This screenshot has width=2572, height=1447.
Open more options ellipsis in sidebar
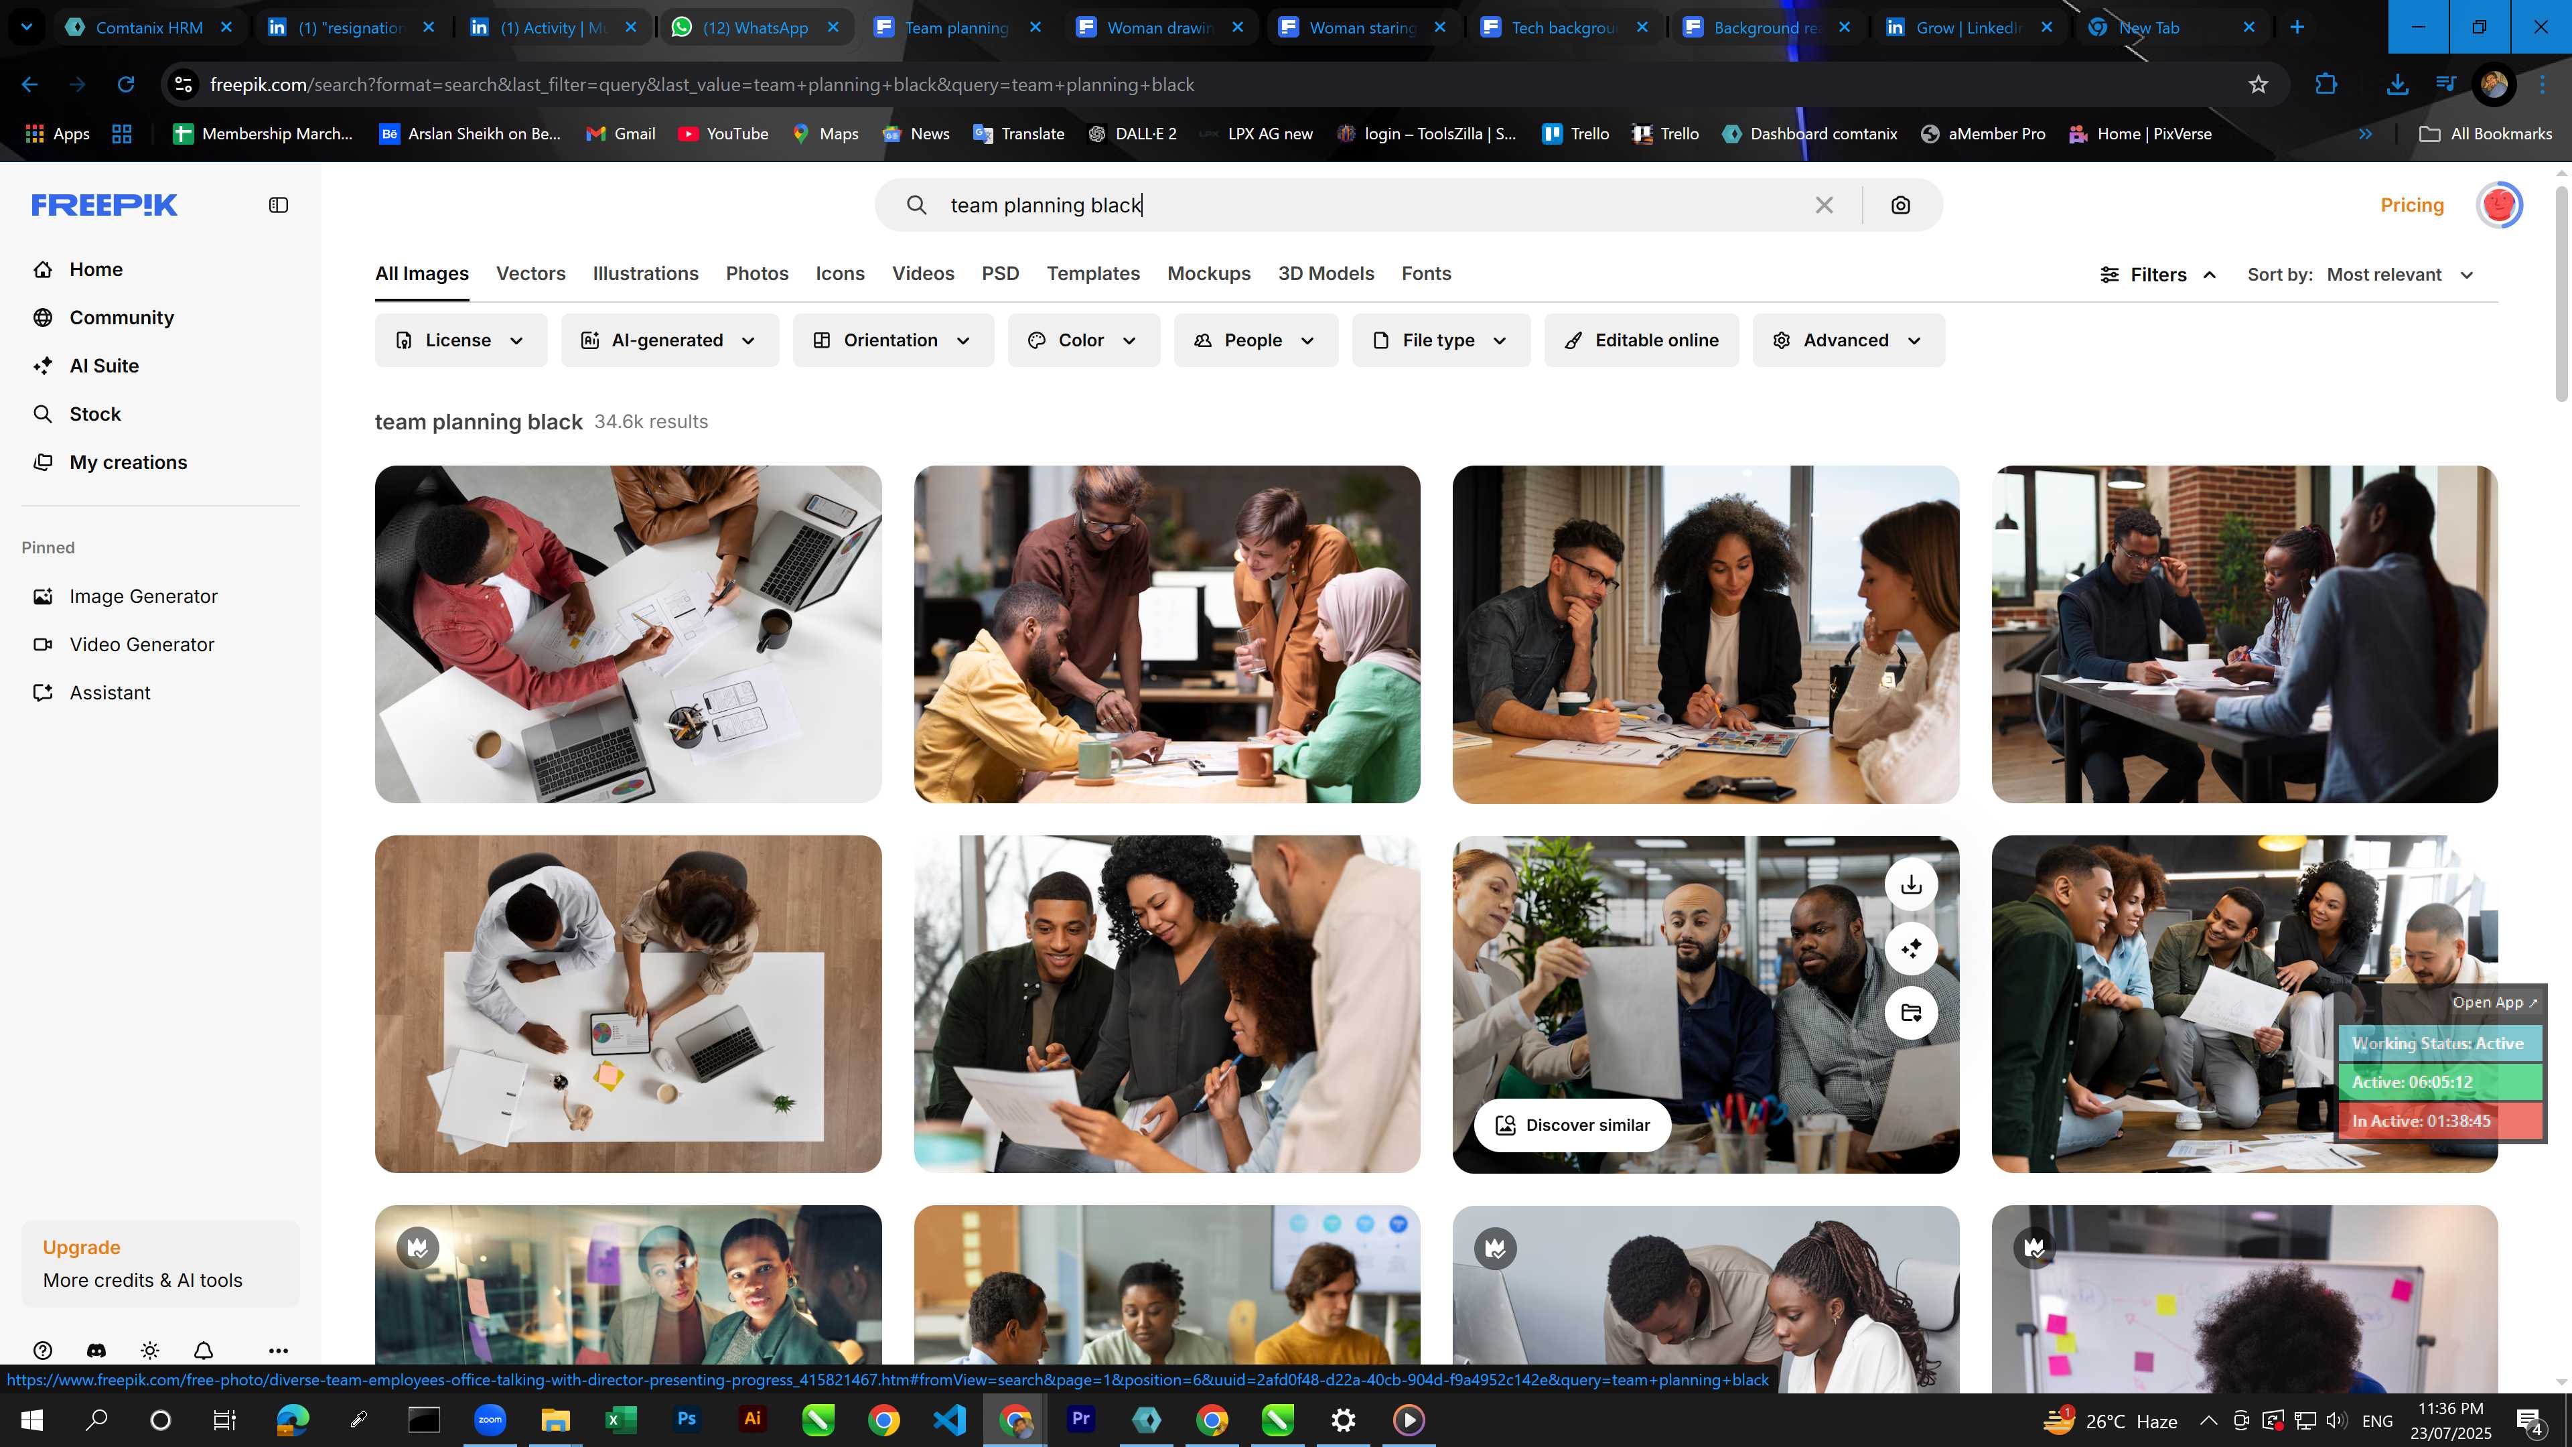279,1350
